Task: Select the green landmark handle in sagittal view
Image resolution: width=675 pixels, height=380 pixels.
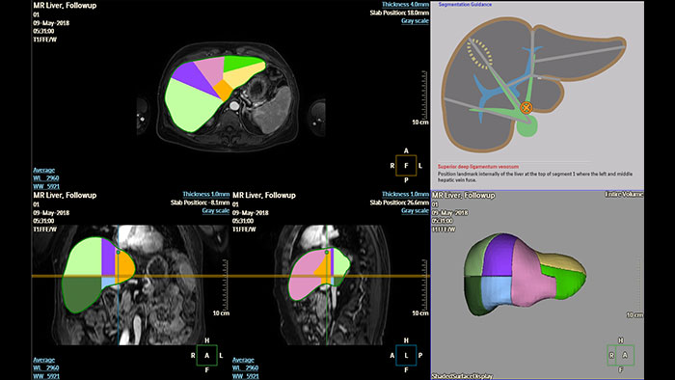Action: [x=326, y=252]
